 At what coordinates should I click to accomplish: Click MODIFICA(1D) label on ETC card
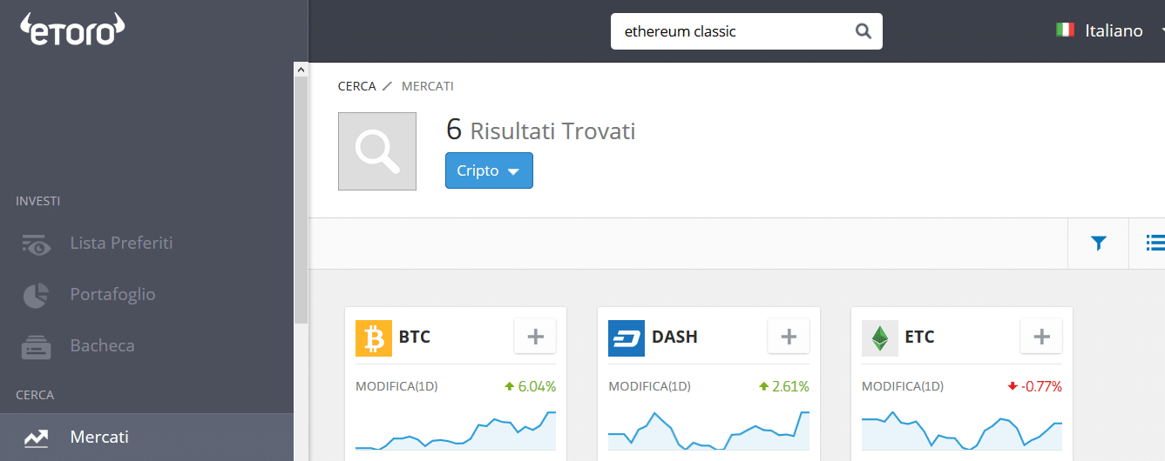tap(903, 386)
